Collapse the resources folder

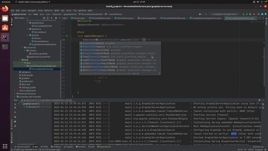[x=22, y=47]
